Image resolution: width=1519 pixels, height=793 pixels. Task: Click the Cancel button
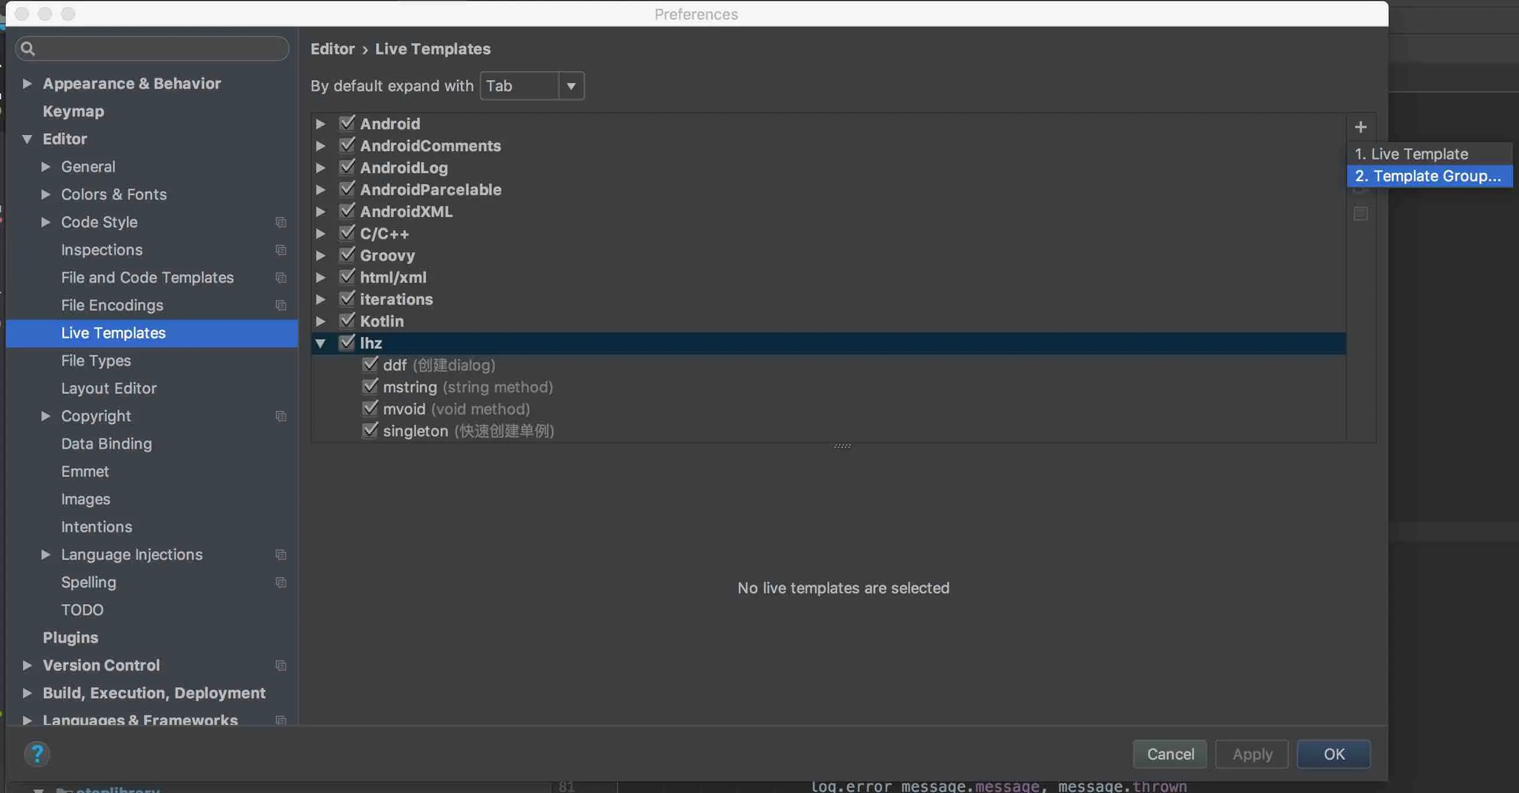click(1169, 754)
